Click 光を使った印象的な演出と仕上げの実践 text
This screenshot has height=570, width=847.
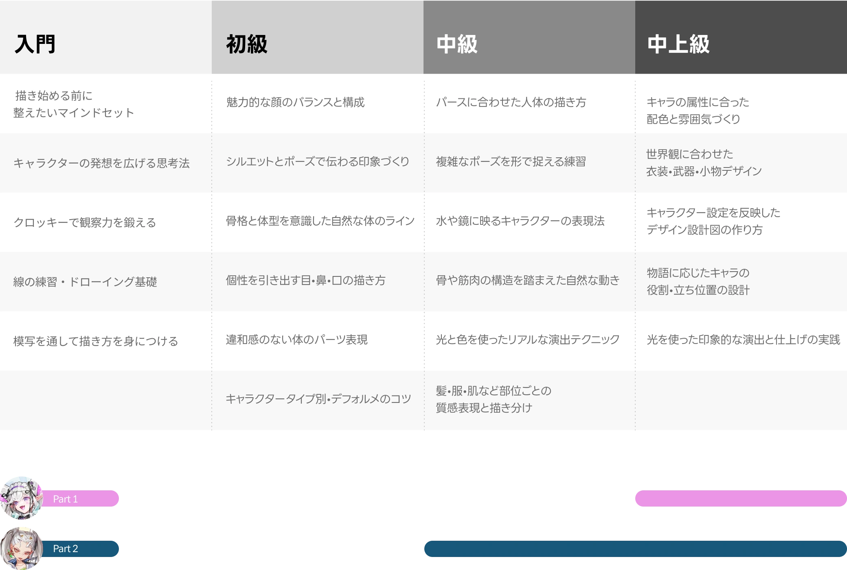click(x=743, y=339)
